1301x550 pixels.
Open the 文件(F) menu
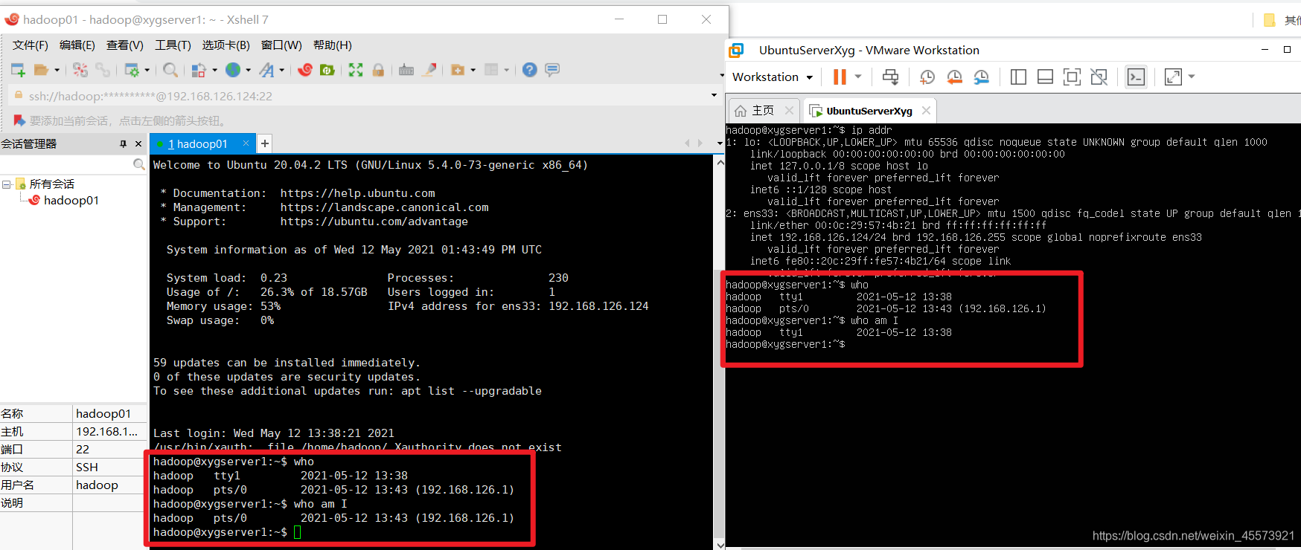[x=31, y=45]
